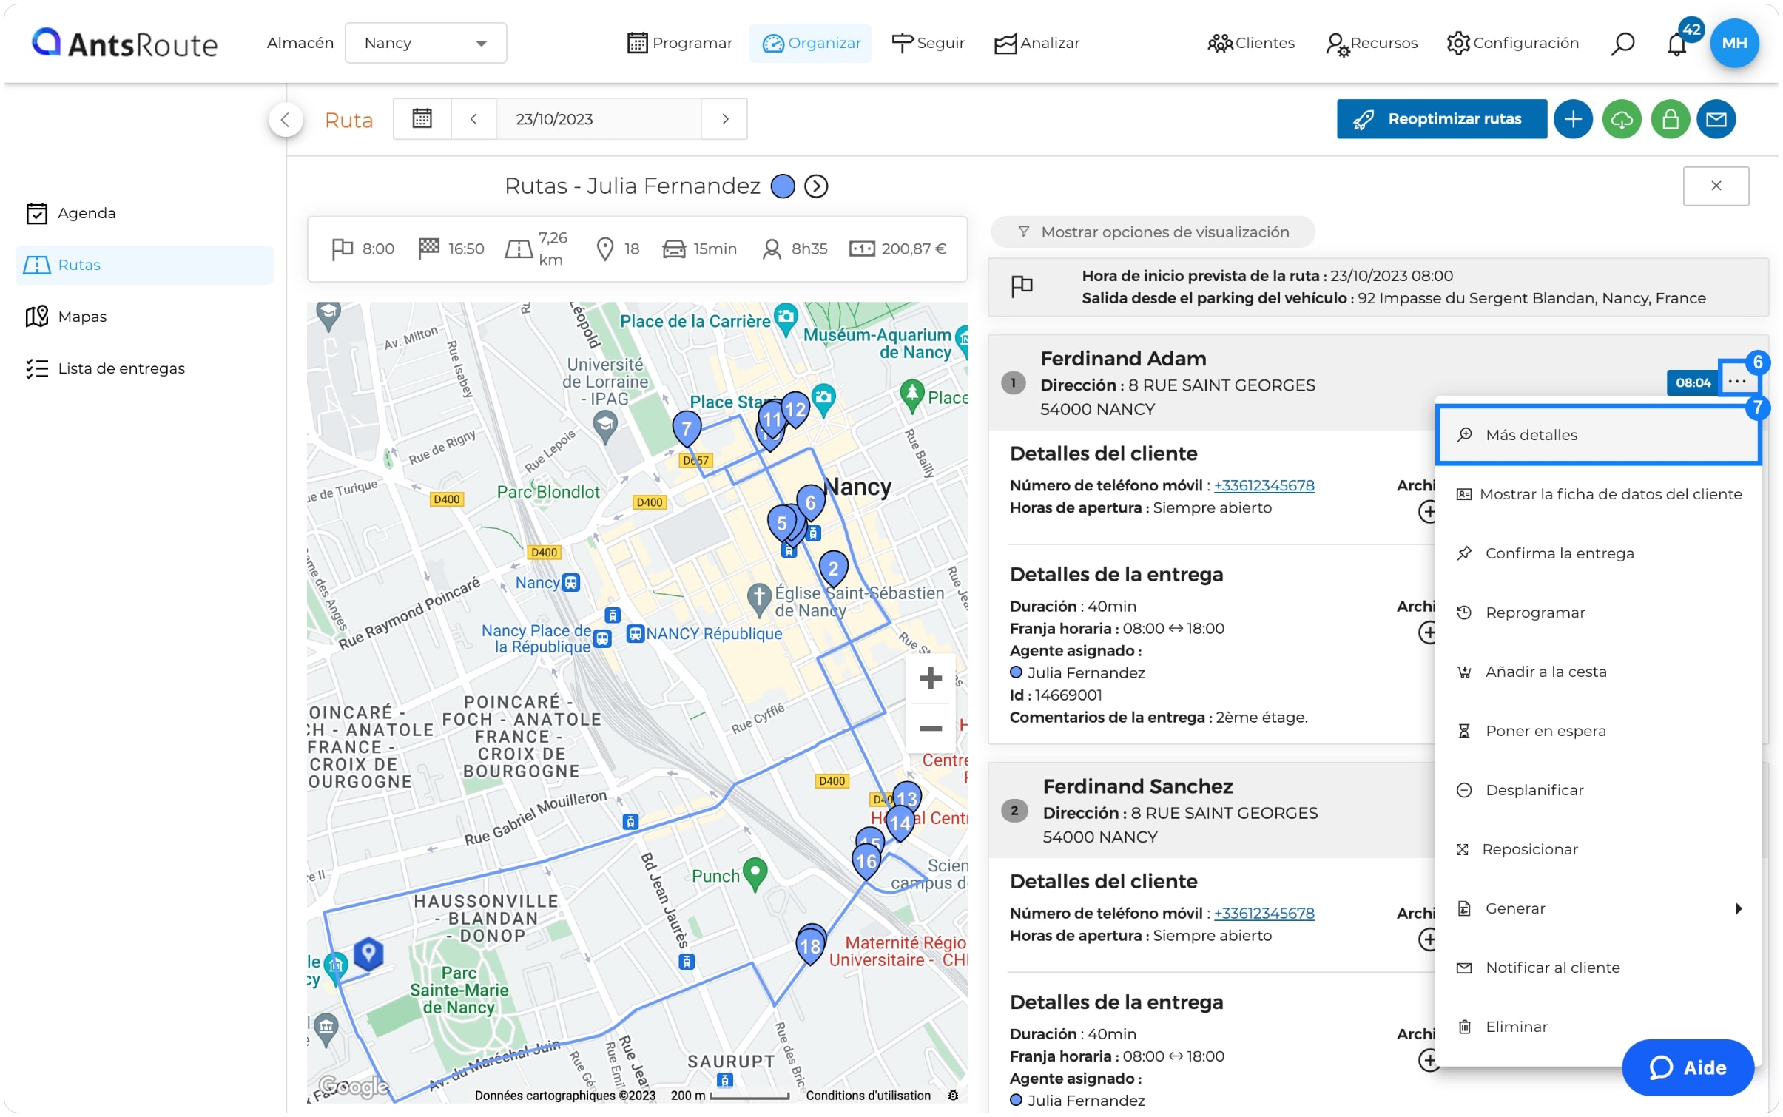Select Mapas in the sidebar

(x=144, y=317)
